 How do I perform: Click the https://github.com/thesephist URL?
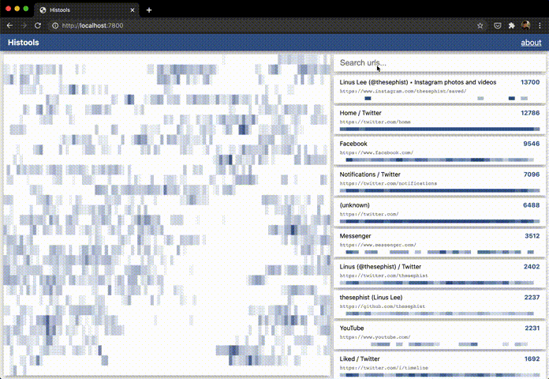[x=383, y=306]
